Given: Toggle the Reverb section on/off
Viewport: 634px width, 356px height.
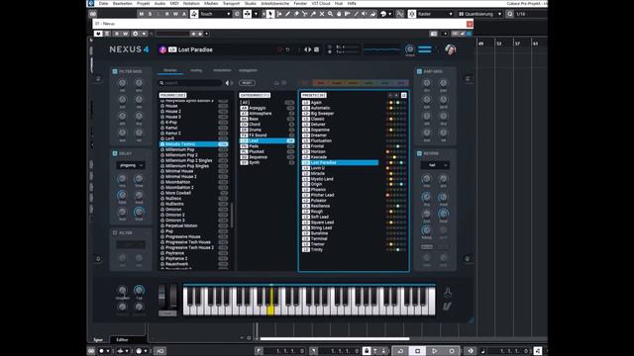Looking at the screenshot, I should click(x=419, y=153).
